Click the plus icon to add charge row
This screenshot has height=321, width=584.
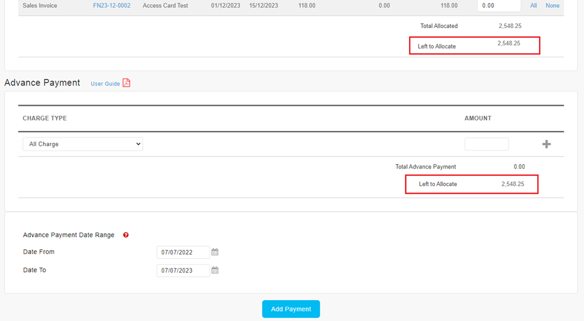(x=546, y=144)
